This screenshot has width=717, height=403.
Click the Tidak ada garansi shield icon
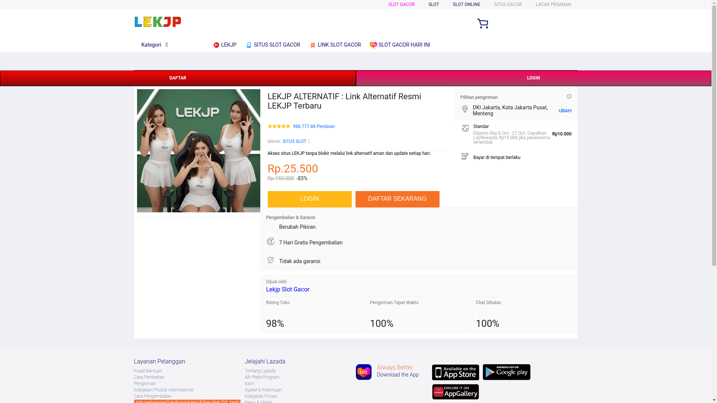point(271,260)
